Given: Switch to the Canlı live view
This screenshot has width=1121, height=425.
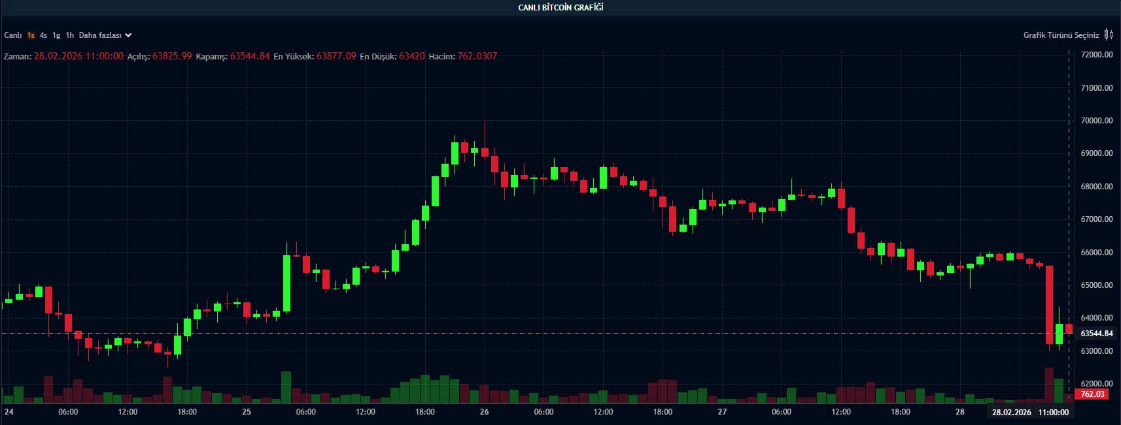Looking at the screenshot, I should pos(13,35).
